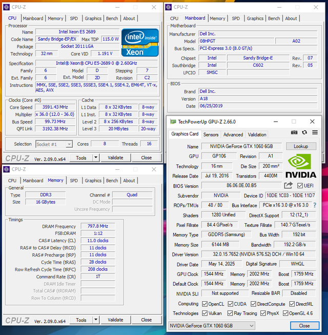
Task: Click the Threads value 16
Action: pos(149,144)
